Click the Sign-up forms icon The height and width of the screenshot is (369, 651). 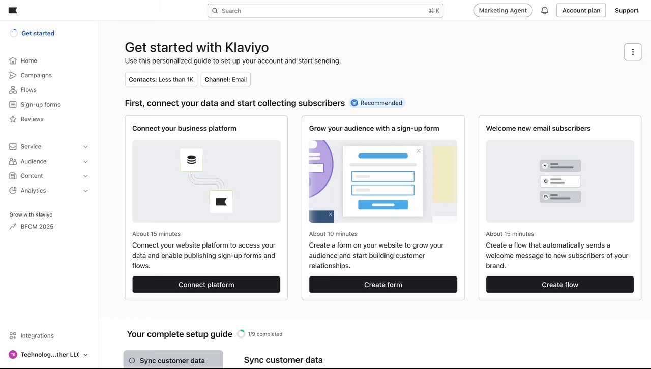tap(13, 105)
